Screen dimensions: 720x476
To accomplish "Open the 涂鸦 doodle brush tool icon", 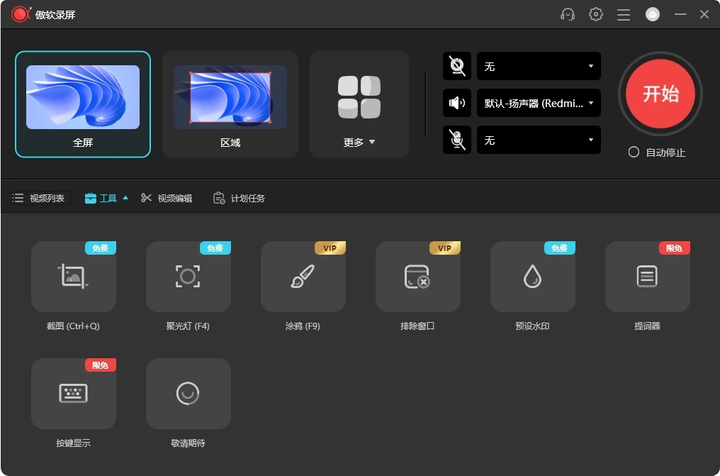I will click(303, 276).
